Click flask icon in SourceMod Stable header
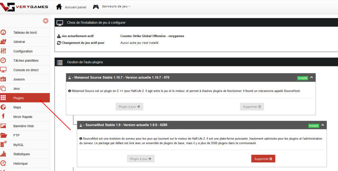338x171 pixels. 81,125
